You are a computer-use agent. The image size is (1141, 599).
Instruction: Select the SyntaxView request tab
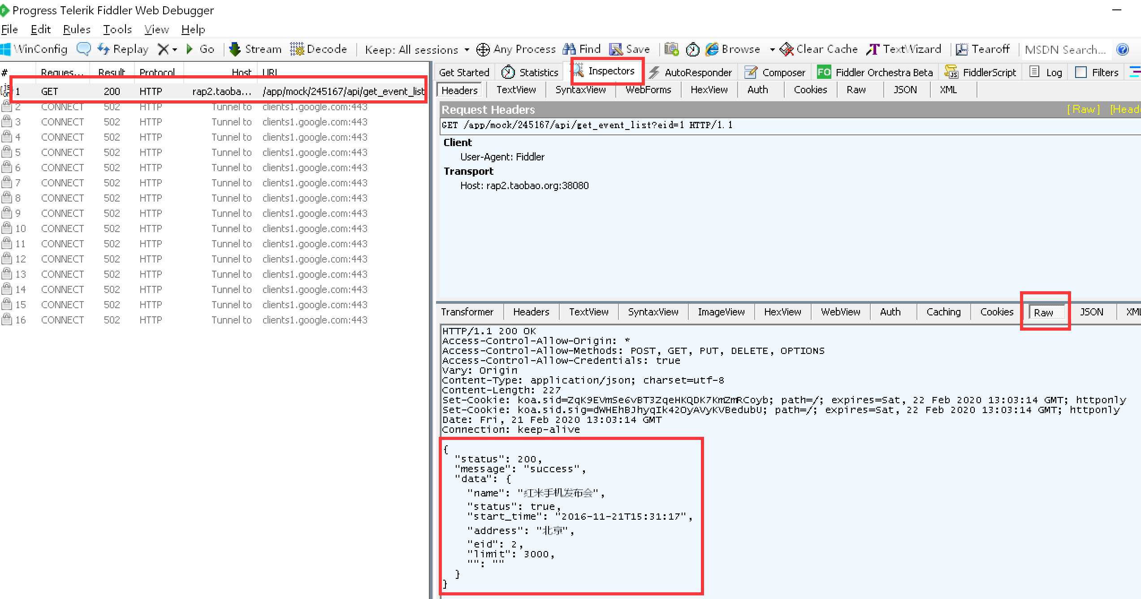(580, 90)
